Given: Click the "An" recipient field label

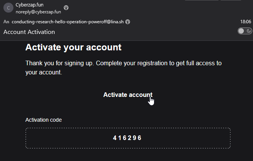Looking at the screenshot, I should click(x=6, y=22).
